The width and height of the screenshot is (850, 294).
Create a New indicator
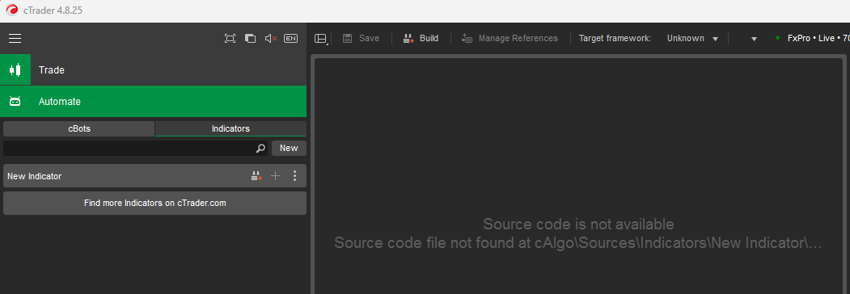(289, 149)
